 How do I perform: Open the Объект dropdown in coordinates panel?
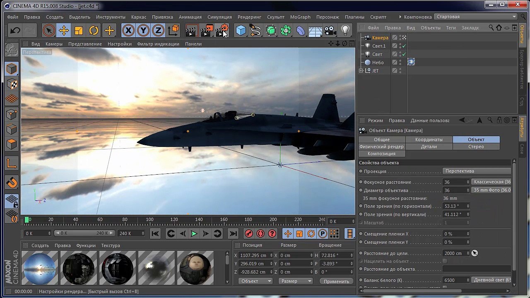point(255,281)
